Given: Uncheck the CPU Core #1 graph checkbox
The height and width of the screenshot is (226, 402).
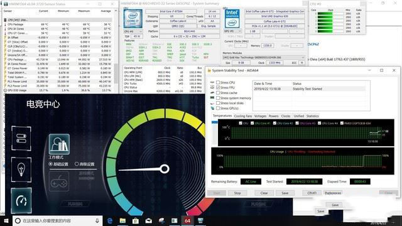Looking at the screenshot, I should click(253, 123).
